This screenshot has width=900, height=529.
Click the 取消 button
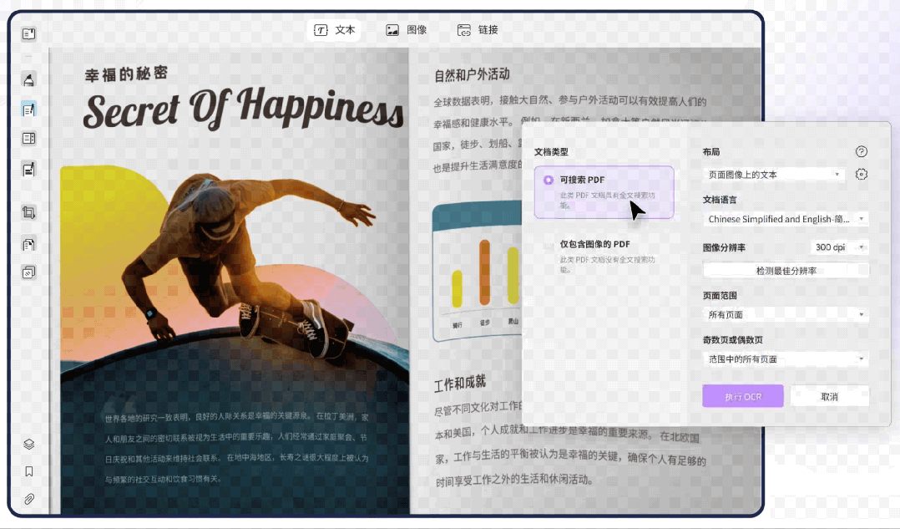[829, 396]
